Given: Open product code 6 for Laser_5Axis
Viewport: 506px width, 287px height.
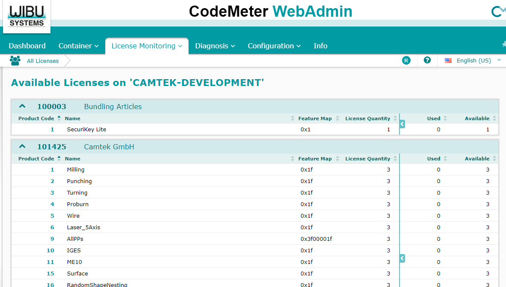Looking at the screenshot, I should [x=52, y=227].
